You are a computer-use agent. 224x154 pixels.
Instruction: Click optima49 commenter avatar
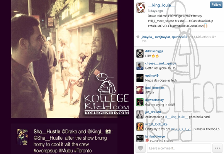(140, 78)
